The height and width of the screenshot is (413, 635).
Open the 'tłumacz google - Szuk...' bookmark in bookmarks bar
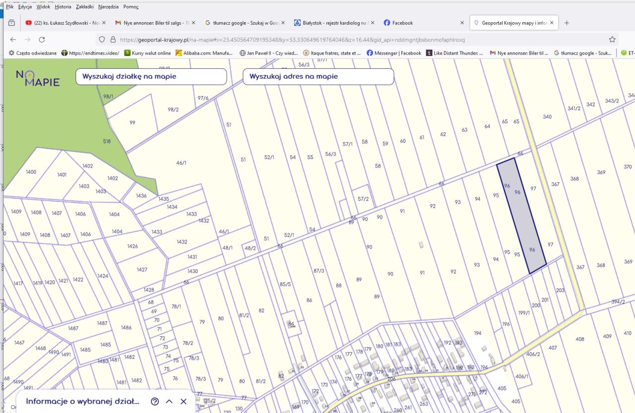tap(583, 53)
